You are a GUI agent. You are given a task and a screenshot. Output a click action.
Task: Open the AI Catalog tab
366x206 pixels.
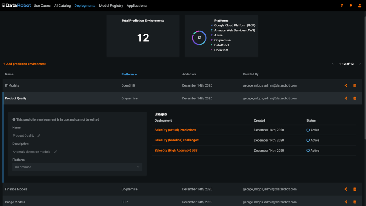pyautogui.click(x=63, y=6)
